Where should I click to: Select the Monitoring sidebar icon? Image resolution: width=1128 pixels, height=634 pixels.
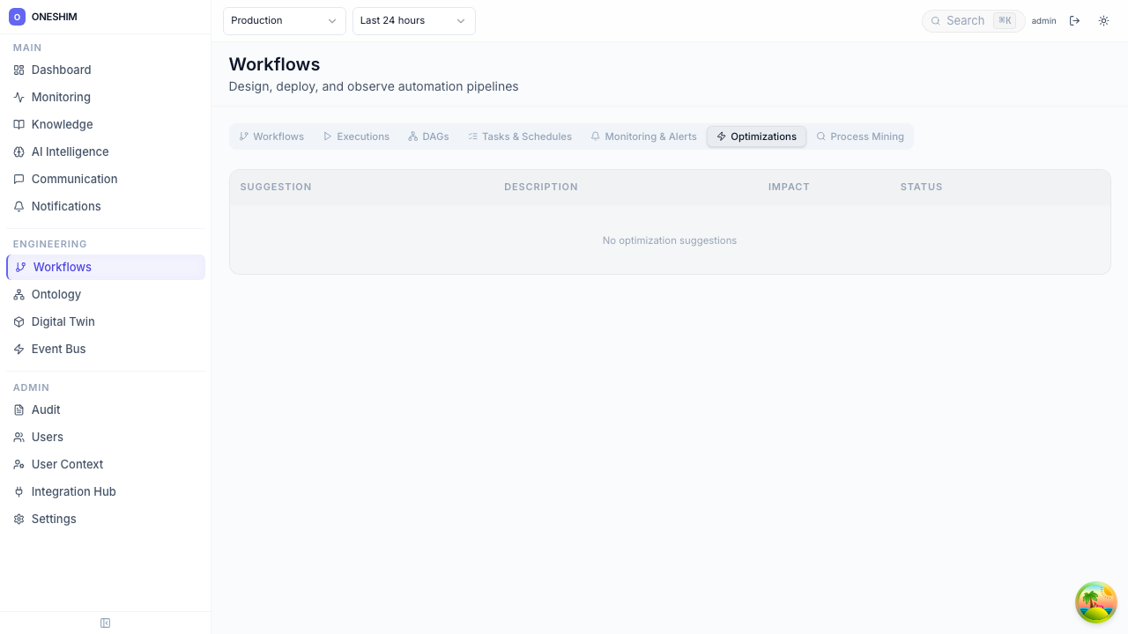[19, 97]
